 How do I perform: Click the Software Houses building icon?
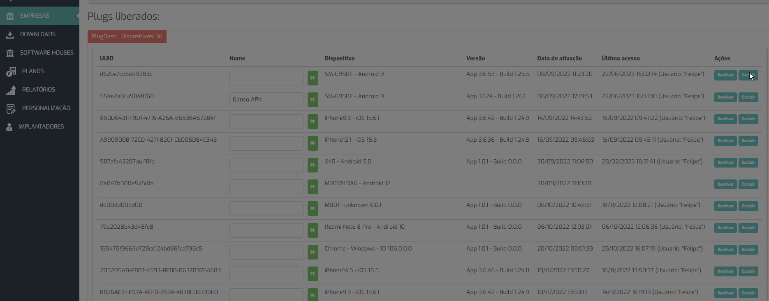pyautogui.click(x=10, y=53)
